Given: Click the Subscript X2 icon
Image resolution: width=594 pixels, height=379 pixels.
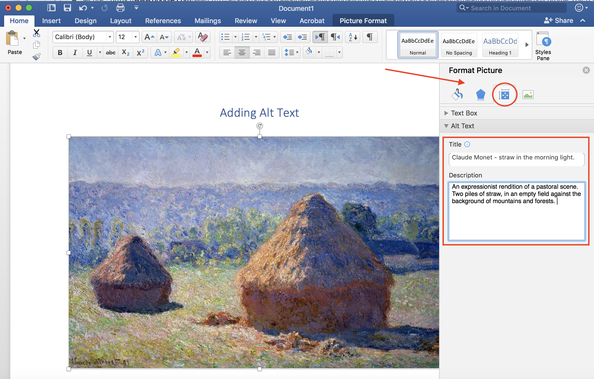Looking at the screenshot, I should [x=126, y=52].
